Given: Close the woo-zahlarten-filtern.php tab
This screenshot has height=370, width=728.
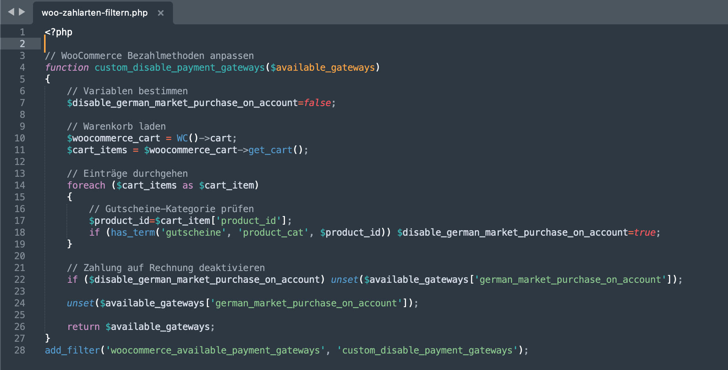Looking at the screenshot, I should coord(160,13).
